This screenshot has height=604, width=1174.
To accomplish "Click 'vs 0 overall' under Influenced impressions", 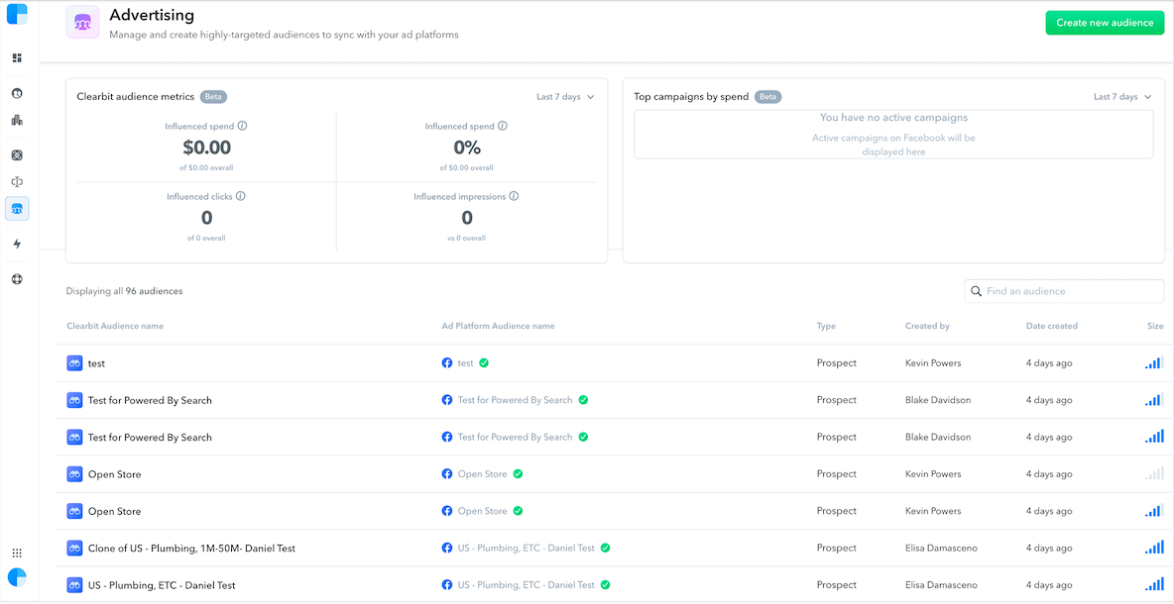I will point(466,238).
